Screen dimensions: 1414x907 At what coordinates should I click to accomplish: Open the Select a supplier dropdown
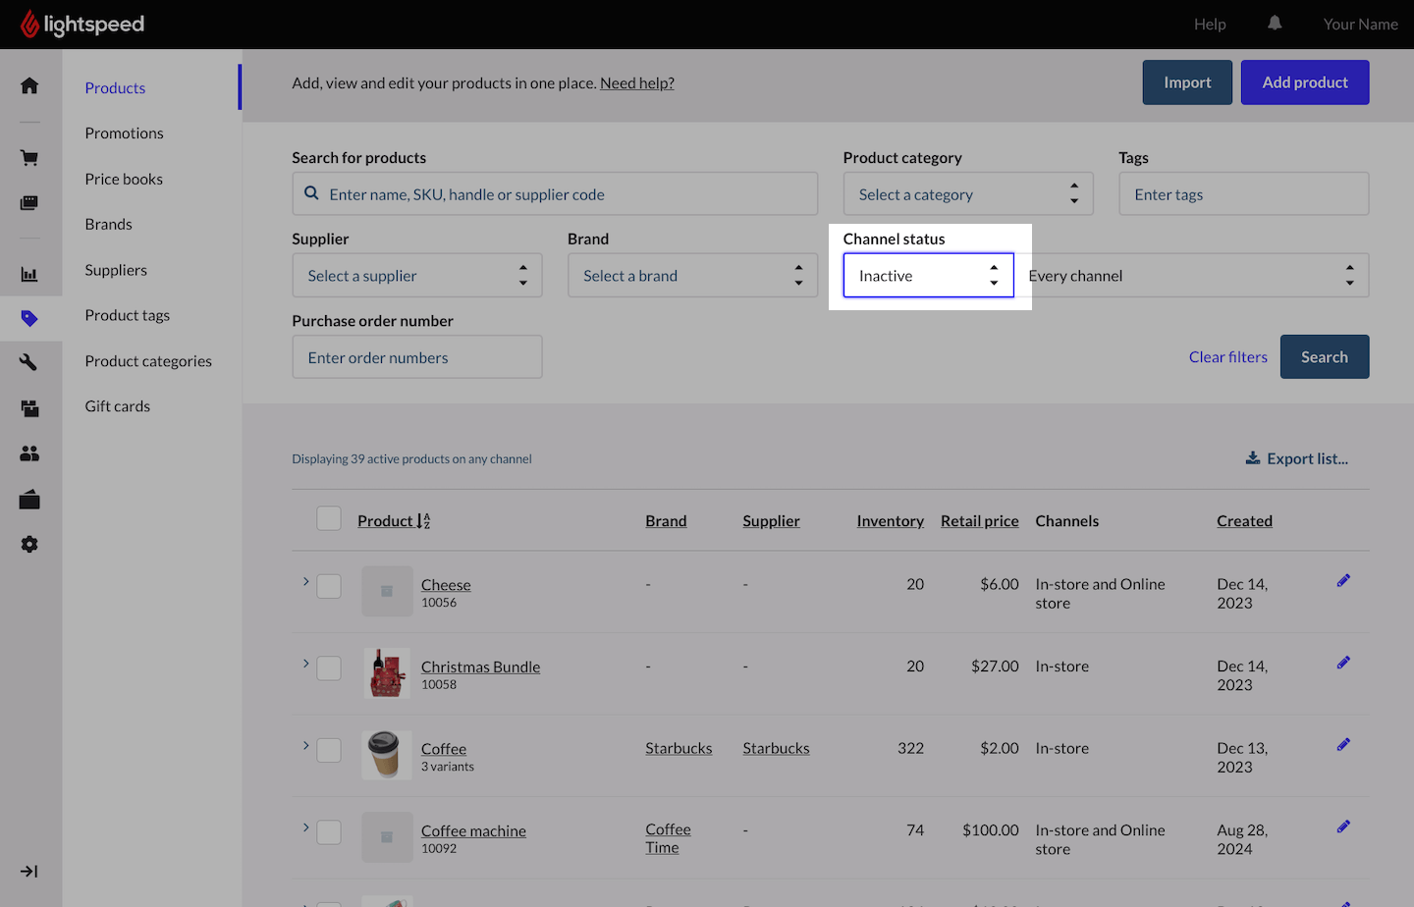click(x=416, y=276)
